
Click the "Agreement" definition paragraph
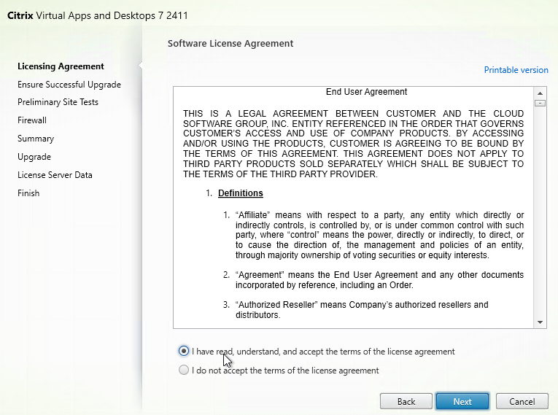[x=379, y=280]
